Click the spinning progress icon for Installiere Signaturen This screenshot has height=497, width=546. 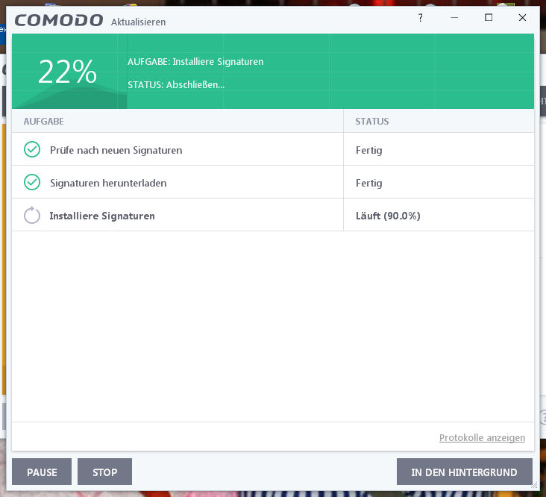click(32, 215)
